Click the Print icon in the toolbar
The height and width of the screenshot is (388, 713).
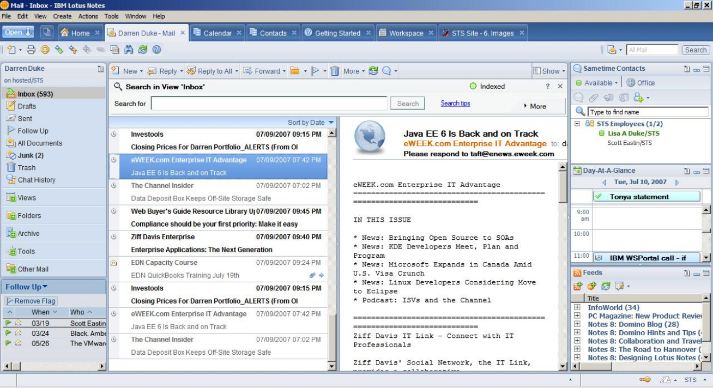pyautogui.click(x=31, y=50)
